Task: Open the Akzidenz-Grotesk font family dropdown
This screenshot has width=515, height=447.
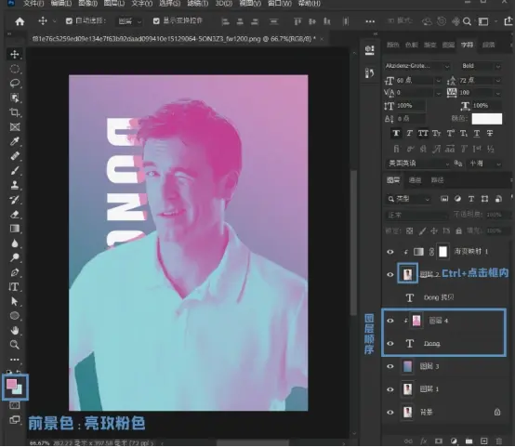Action: coord(416,66)
